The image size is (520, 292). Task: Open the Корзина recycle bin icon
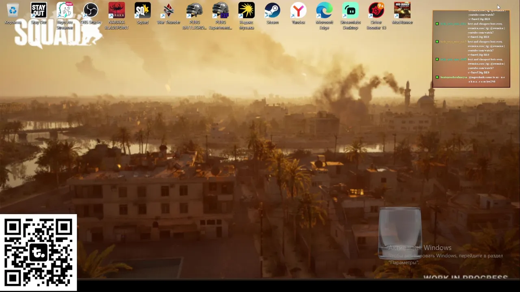coord(13,13)
